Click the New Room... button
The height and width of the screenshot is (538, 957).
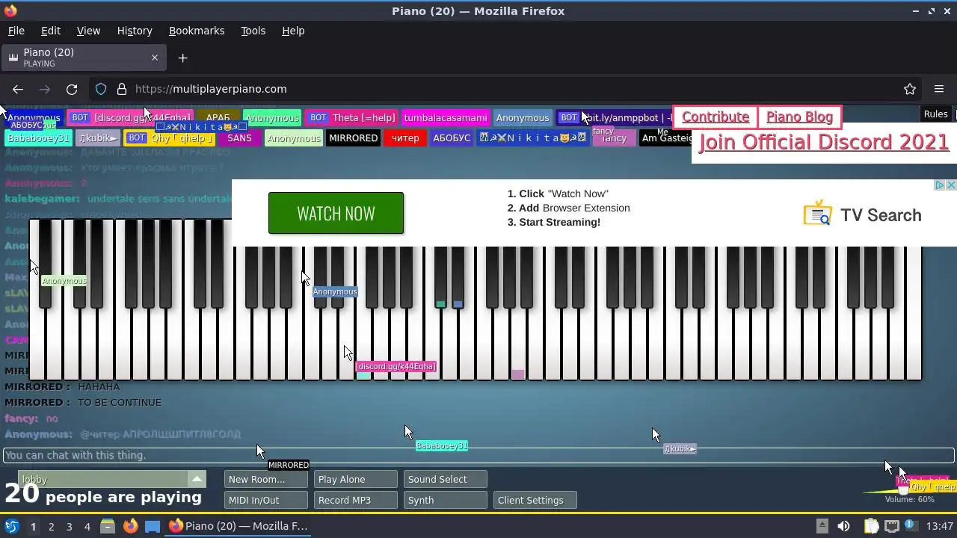(x=266, y=479)
